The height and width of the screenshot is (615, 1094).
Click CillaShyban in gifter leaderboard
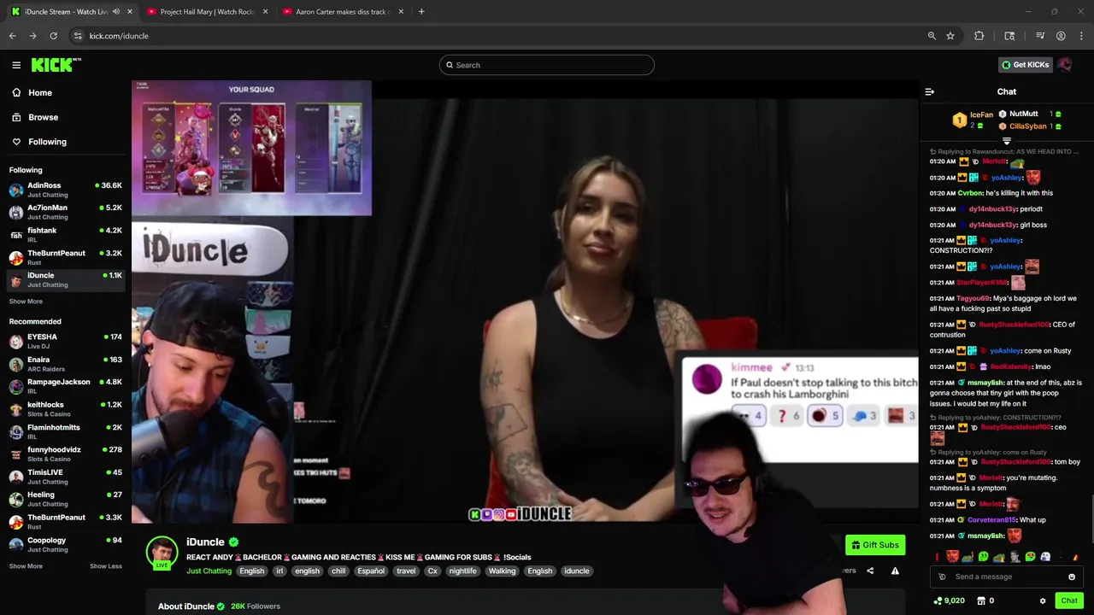(x=1030, y=126)
